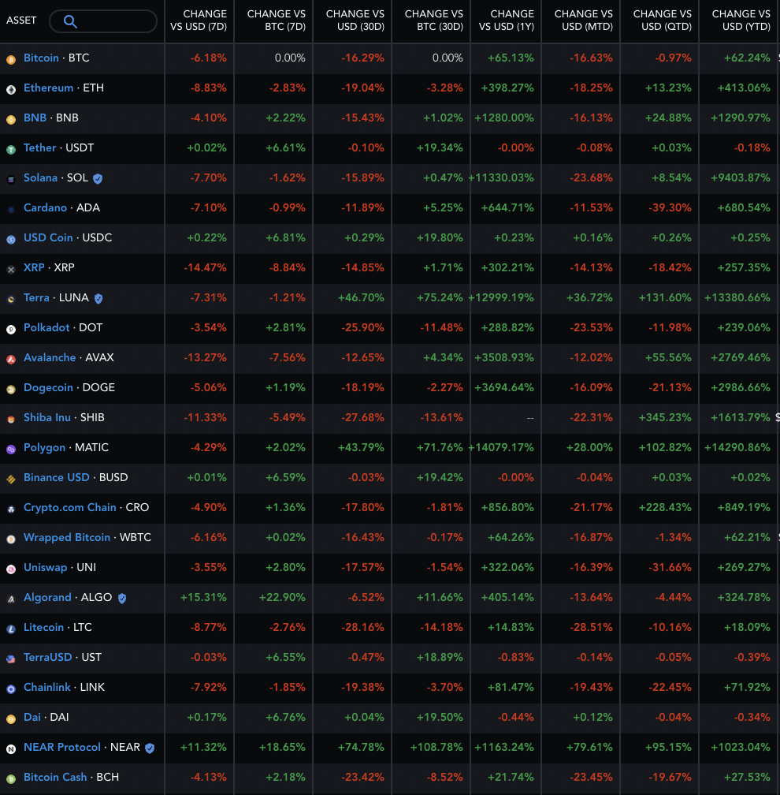Click the Terra verified shield badge
Image resolution: width=780 pixels, height=795 pixels.
pyautogui.click(x=98, y=299)
